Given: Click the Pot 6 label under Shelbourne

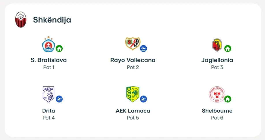Looking at the screenshot, I should (x=217, y=118).
